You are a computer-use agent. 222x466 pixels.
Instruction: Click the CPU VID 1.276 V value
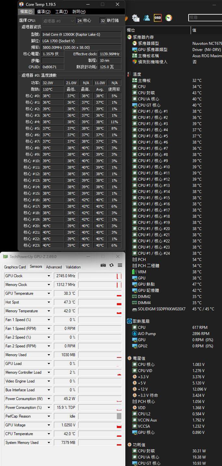(x=198, y=371)
